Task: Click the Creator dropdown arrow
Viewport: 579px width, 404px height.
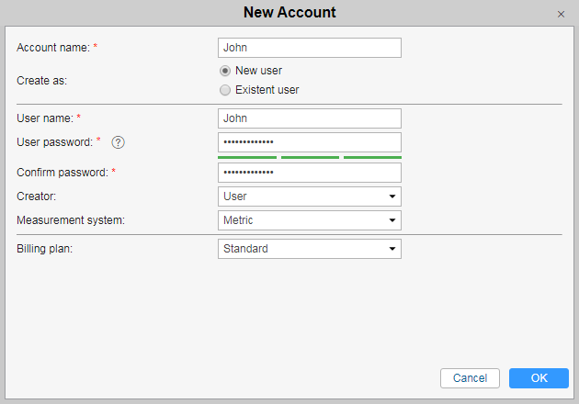Action: tap(392, 196)
